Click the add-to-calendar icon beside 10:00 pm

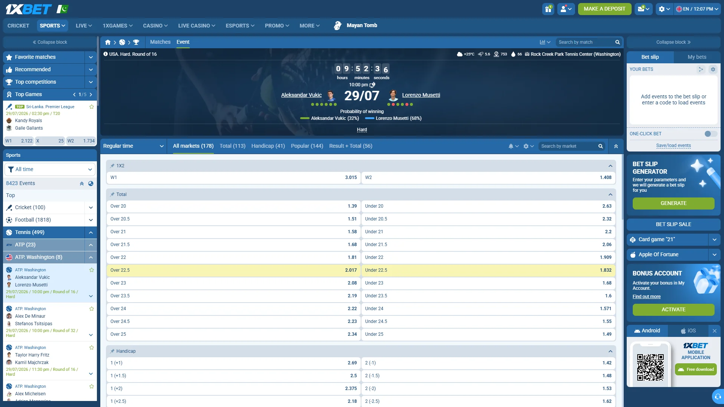click(x=373, y=85)
